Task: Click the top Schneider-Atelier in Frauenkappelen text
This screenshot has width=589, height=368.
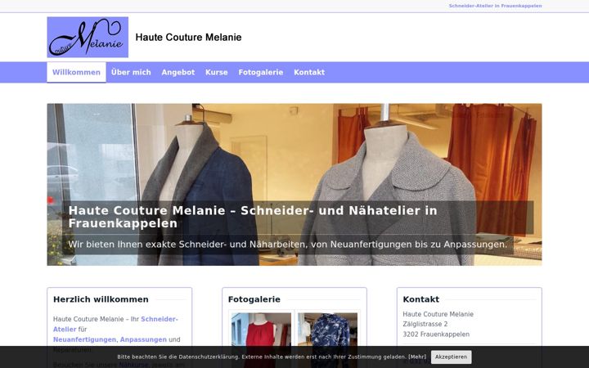Action: tap(495, 6)
